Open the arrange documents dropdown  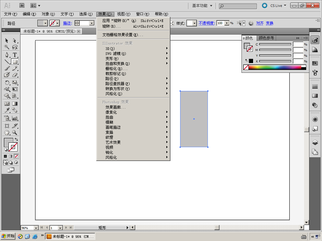point(35,6)
